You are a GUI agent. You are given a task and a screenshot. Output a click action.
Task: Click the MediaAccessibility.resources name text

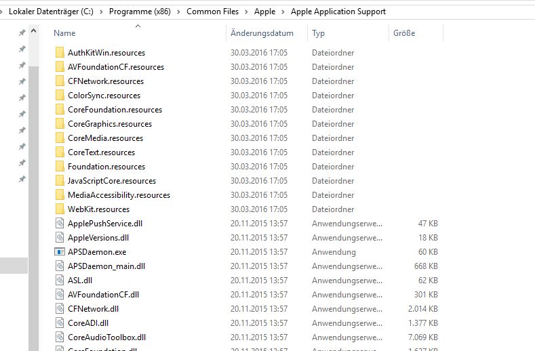coord(119,195)
